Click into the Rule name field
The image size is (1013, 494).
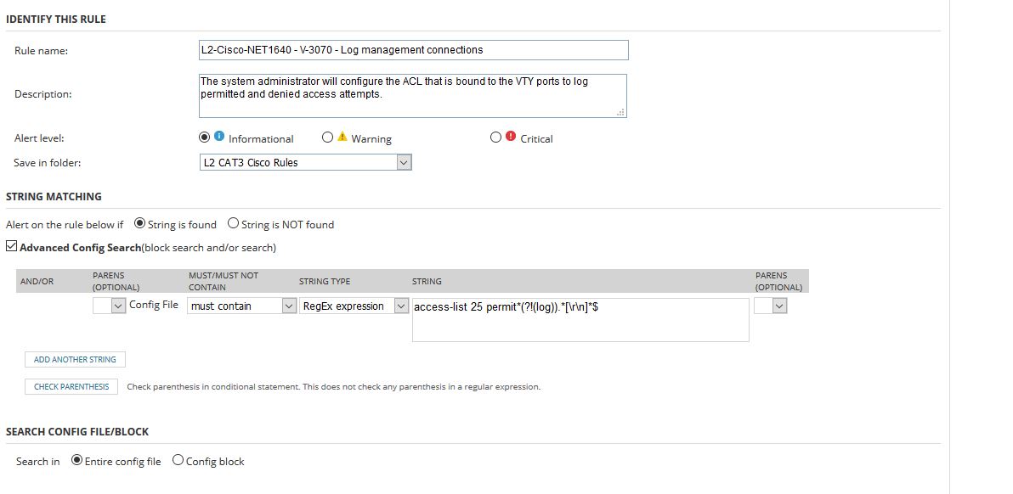pyautogui.click(x=414, y=50)
